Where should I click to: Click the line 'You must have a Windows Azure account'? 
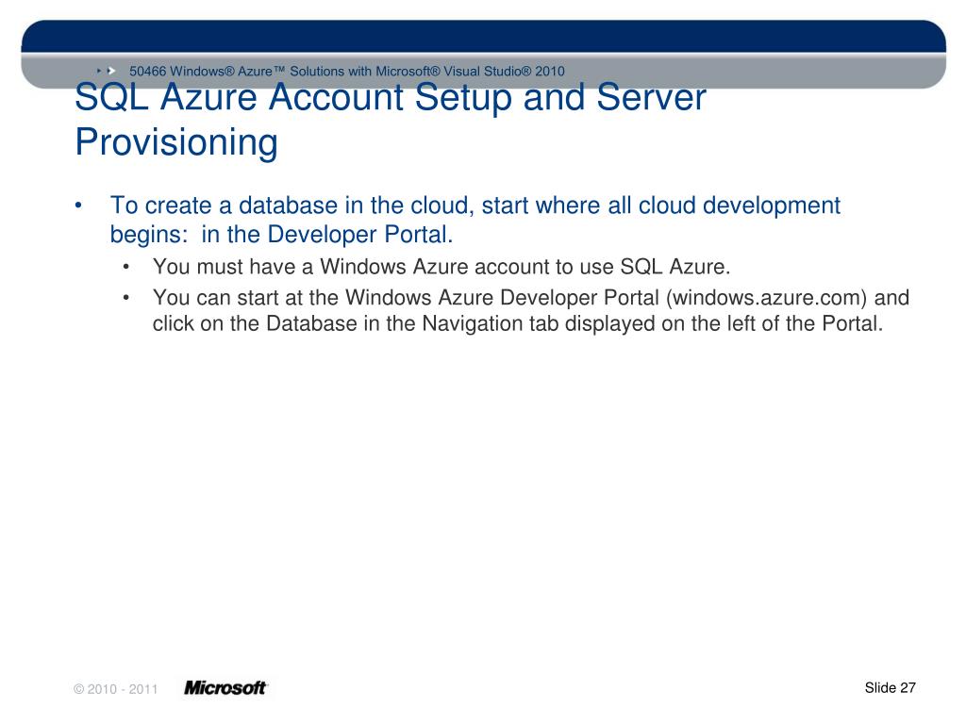coord(441,267)
